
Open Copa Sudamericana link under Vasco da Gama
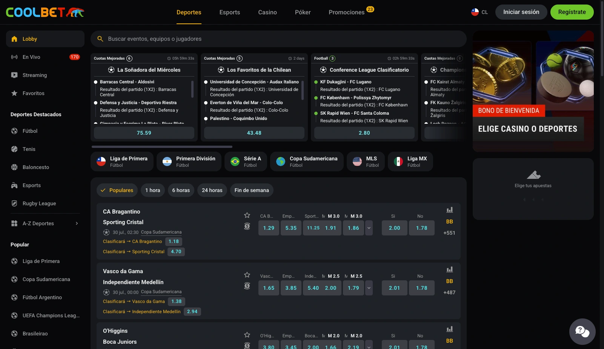(x=161, y=292)
